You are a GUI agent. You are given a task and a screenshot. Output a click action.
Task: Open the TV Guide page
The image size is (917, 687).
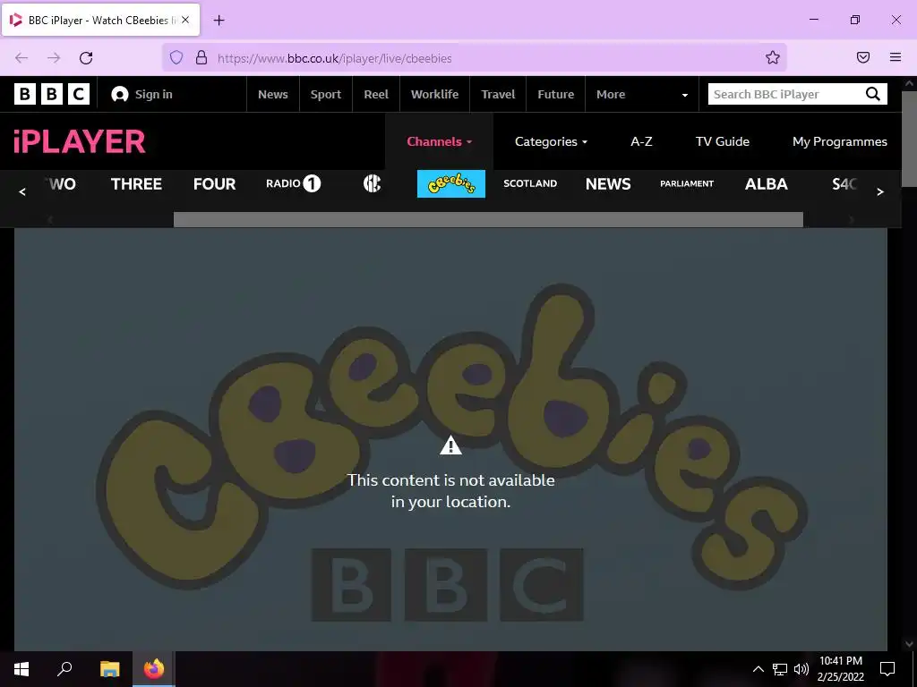click(x=723, y=141)
